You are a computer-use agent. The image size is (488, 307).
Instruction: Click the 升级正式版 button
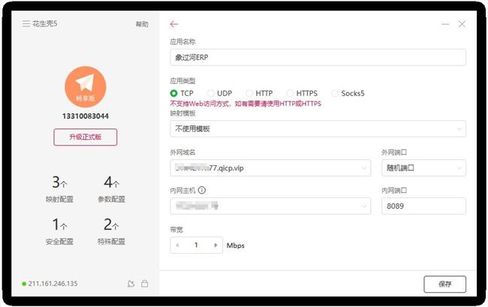(86, 137)
